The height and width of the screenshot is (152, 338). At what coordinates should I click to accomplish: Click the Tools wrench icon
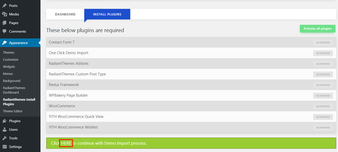pyautogui.click(x=5, y=138)
